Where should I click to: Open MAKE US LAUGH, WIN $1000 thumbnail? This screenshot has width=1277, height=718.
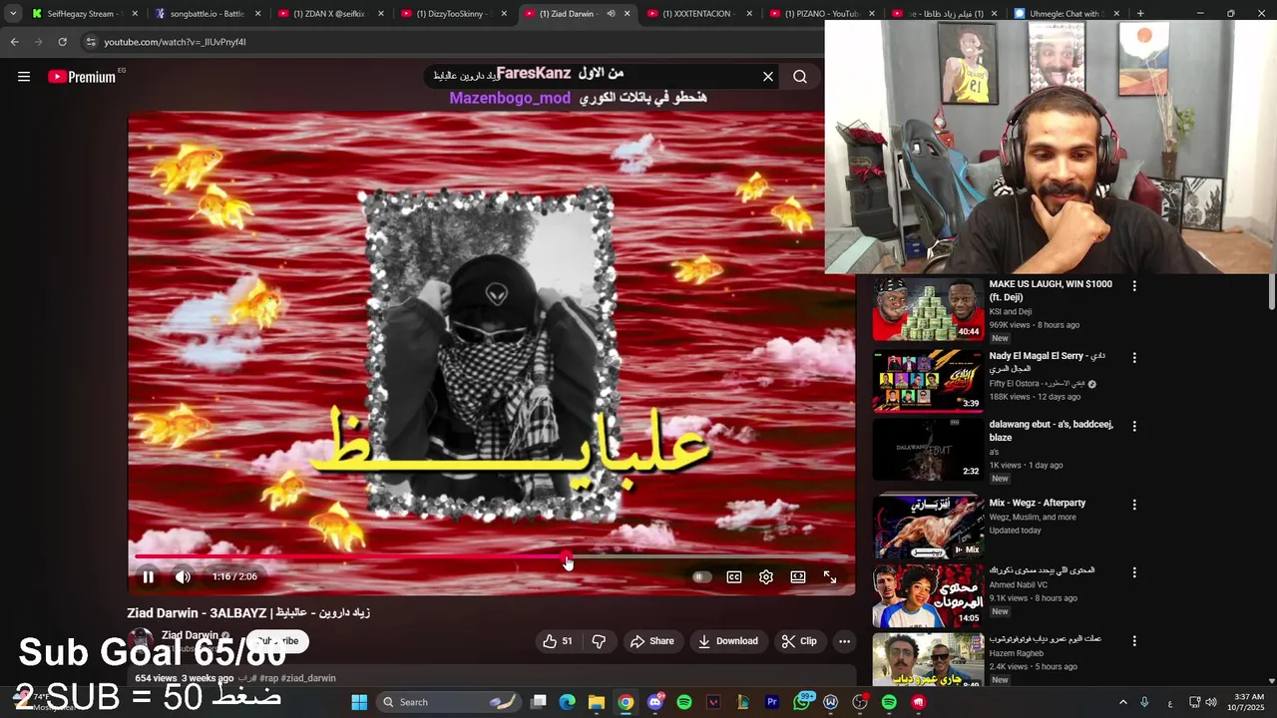tap(928, 309)
